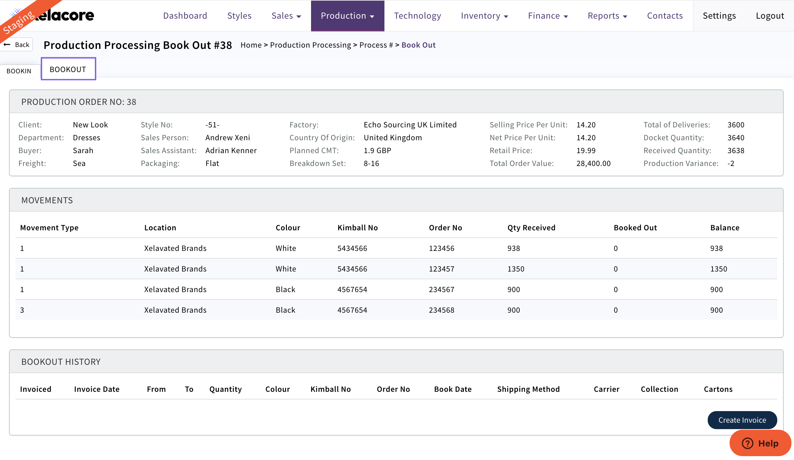Follow the Home breadcrumb link
Viewport: 794px width, 460px height.
tap(251, 45)
